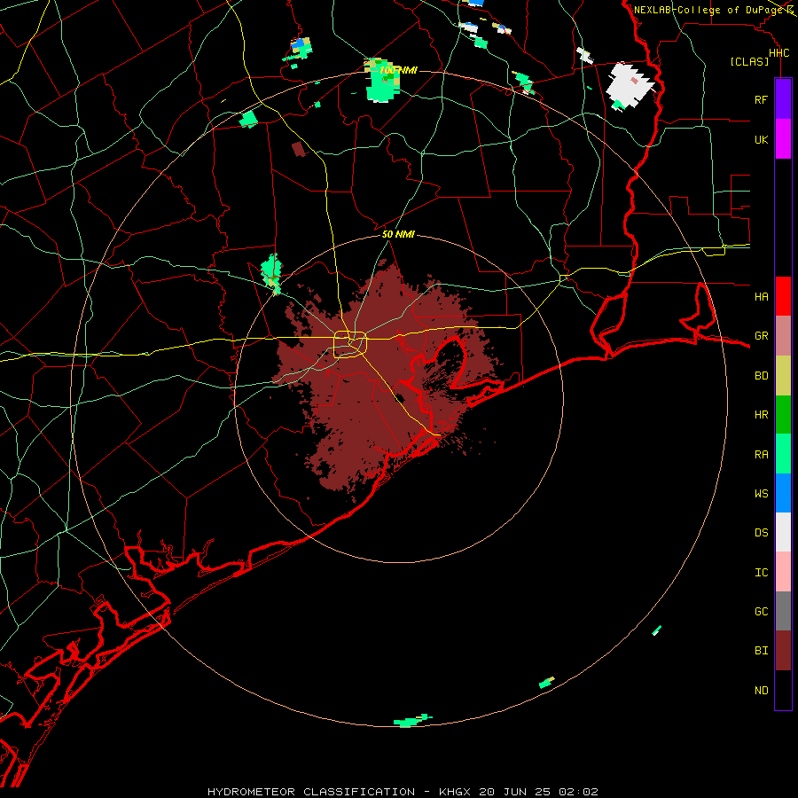Select the light pink IC legend swatch
The image size is (798, 798).
click(783, 572)
